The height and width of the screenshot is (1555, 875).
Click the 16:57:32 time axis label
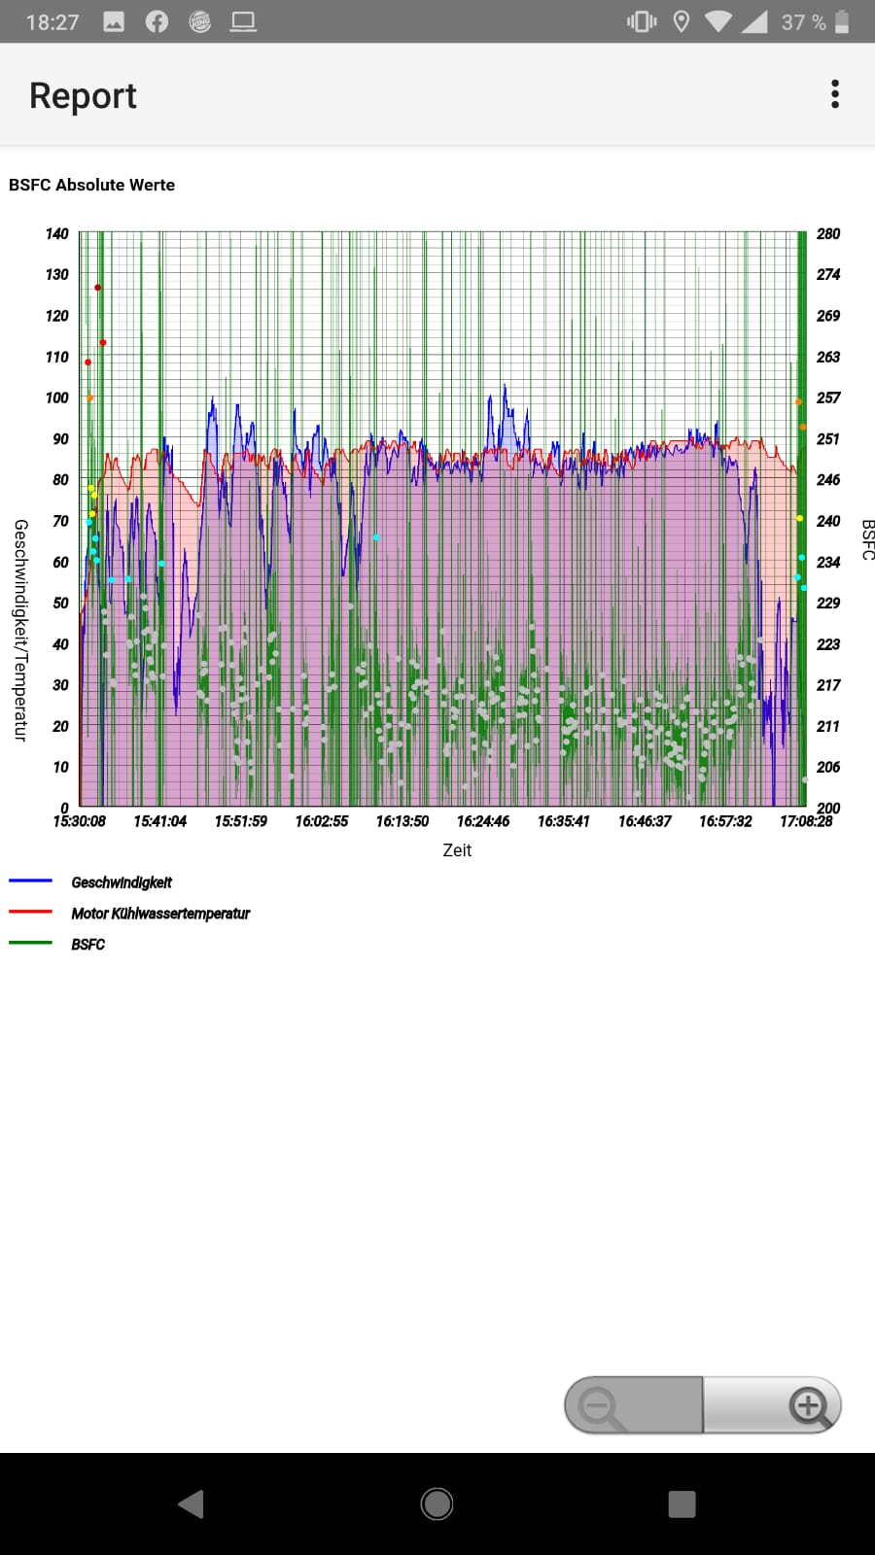725,821
